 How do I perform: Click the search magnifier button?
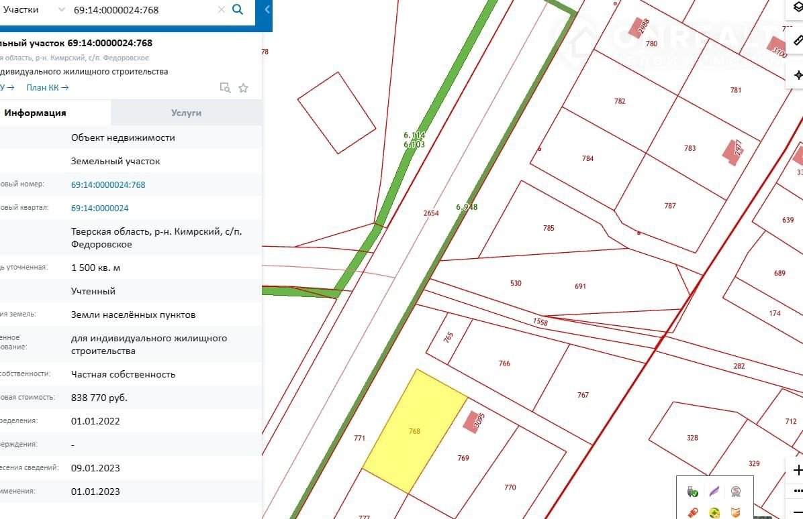click(x=238, y=10)
